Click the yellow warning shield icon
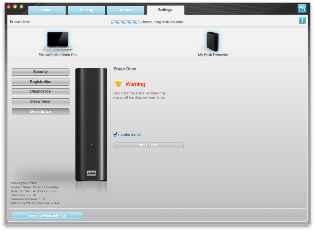 (118, 84)
